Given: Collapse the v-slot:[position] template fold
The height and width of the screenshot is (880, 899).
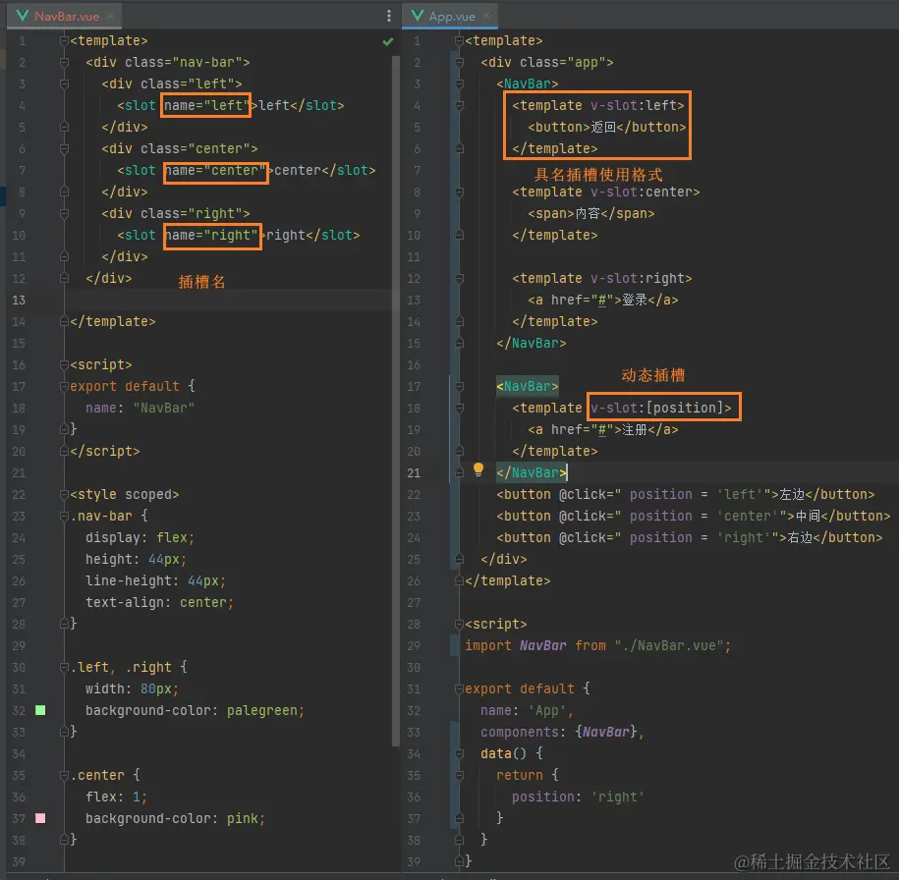Looking at the screenshot, I should coord(459,409).
